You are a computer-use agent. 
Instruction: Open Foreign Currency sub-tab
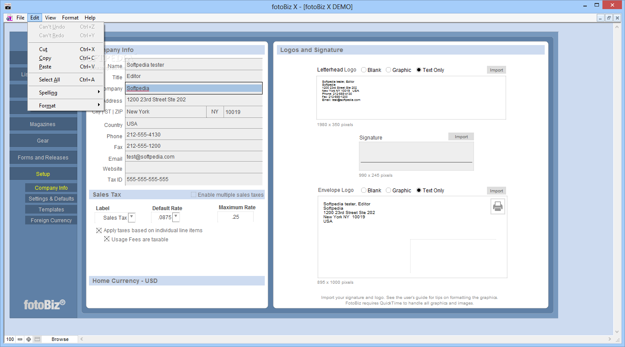(51, 220)
